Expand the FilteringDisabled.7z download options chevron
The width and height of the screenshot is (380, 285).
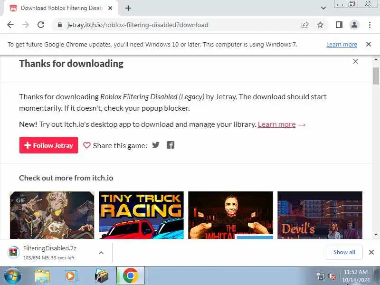(101, 253)
